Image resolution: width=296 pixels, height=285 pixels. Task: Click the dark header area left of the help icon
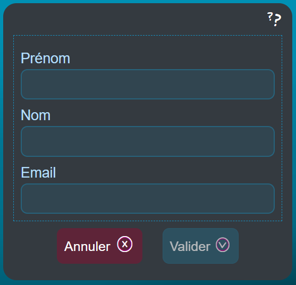132,19
